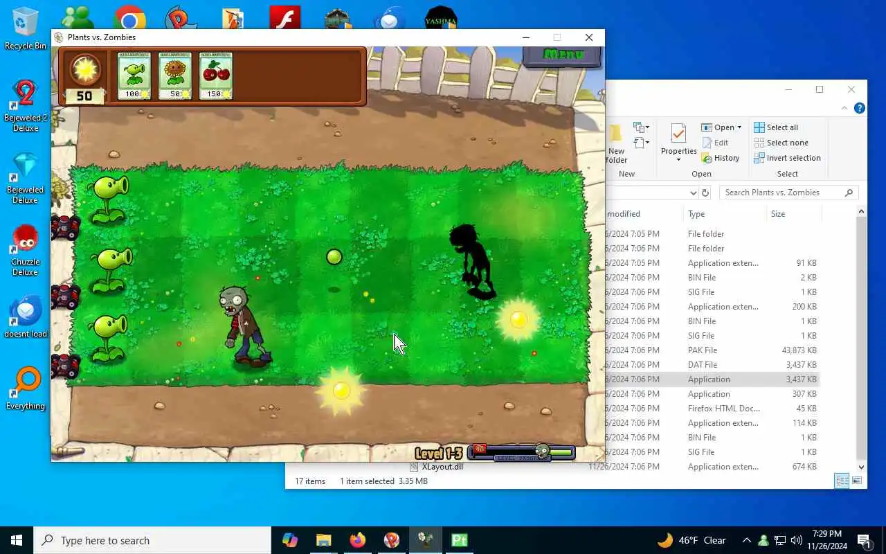
Task: Click the shadowed zombie in middle row
Action: (x=472, y=262)
